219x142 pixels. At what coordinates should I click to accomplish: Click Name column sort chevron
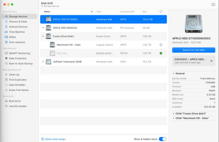click(92, 12)
